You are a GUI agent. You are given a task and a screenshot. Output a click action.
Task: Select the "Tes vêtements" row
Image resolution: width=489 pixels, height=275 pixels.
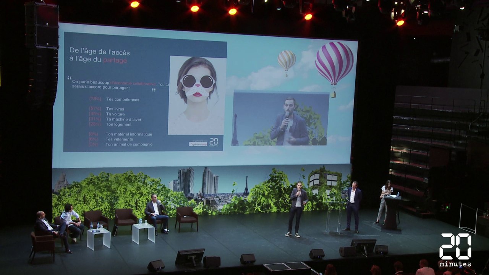click(x=111, y=139)
